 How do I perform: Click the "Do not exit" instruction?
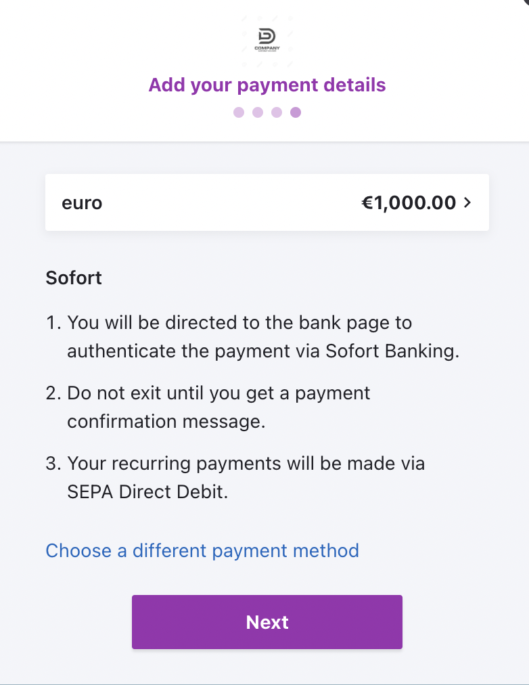(x=218, y=393)
